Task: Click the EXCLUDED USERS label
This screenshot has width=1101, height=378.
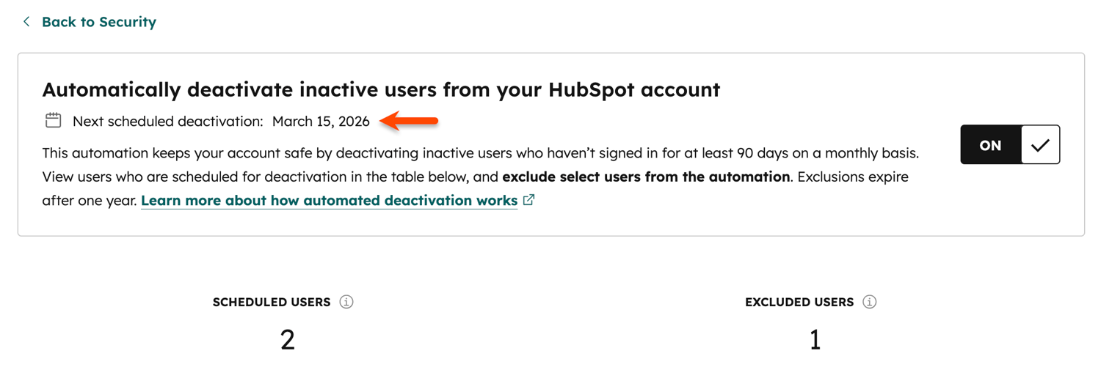Action: pos(799,303)
